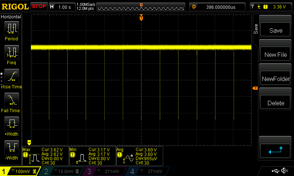The image size is (294, 176).
Task: Click the Min Cur:3.17 V value
Action: click(99, 150)
